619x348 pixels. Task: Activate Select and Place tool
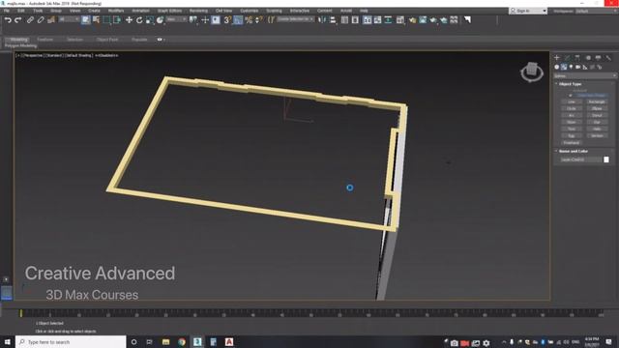(x=160, y=20)
